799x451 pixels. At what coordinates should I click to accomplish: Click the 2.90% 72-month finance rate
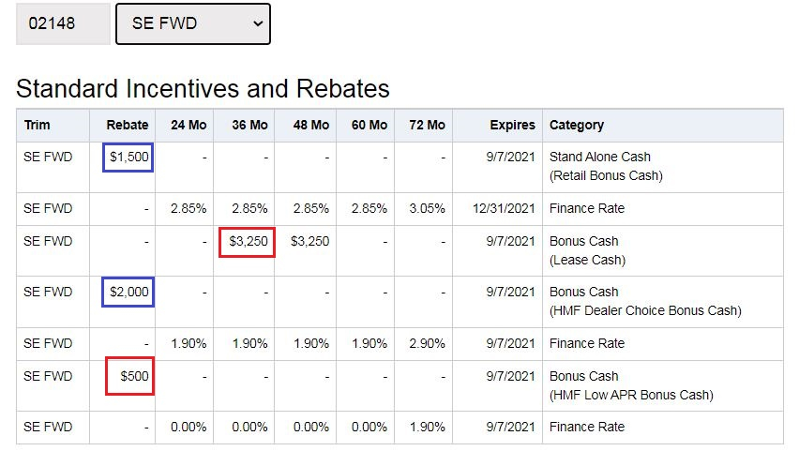(x=427, y=343)
